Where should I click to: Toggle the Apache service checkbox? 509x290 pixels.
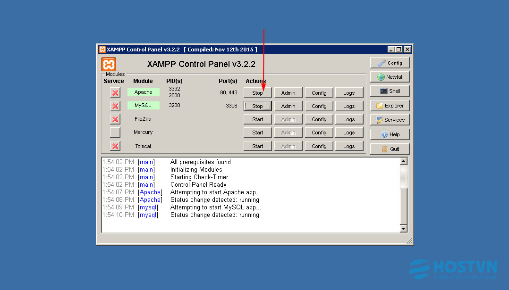tap(115, 93)
